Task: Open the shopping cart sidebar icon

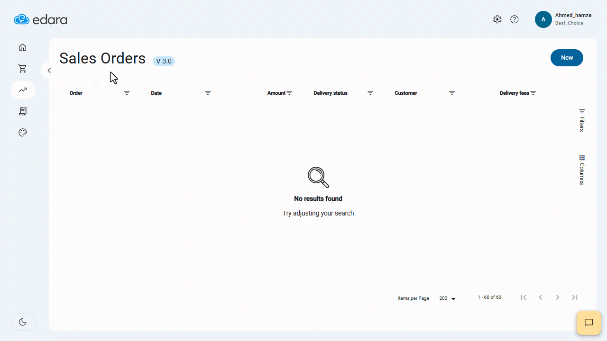Action: [23, 69]
